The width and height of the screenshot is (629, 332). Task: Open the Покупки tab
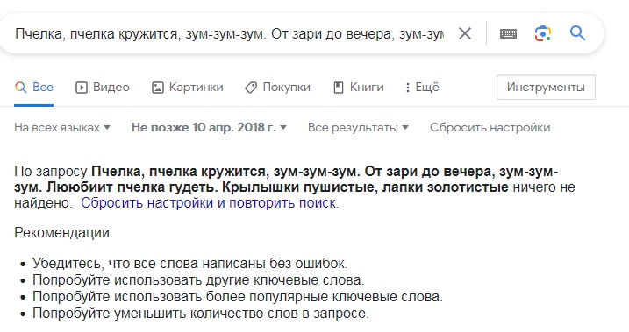(x=277, y=88)
